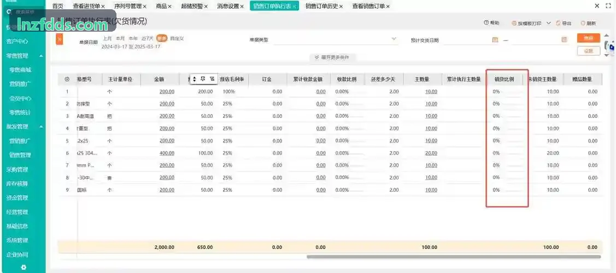Click the refresh icon beside 刷新

[583, 23]
